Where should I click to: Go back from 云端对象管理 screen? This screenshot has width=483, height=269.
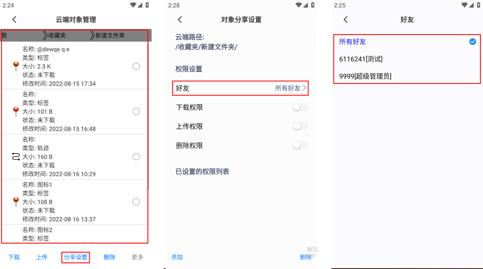pyautogui.click(x=14, y=20)
